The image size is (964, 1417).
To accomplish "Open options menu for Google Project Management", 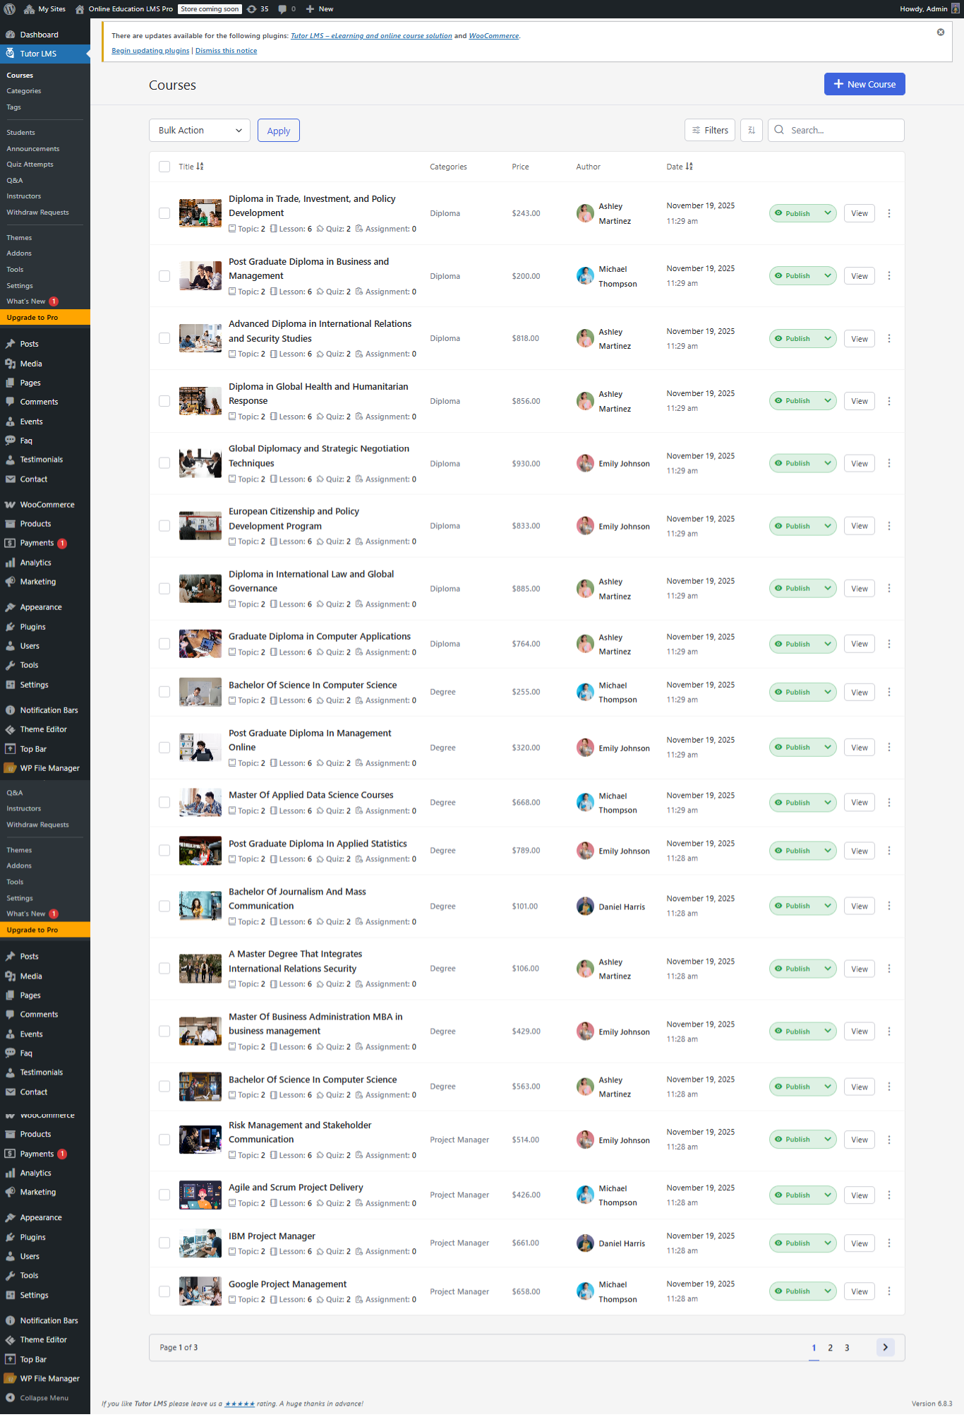I will click(x=888, y=1291).
